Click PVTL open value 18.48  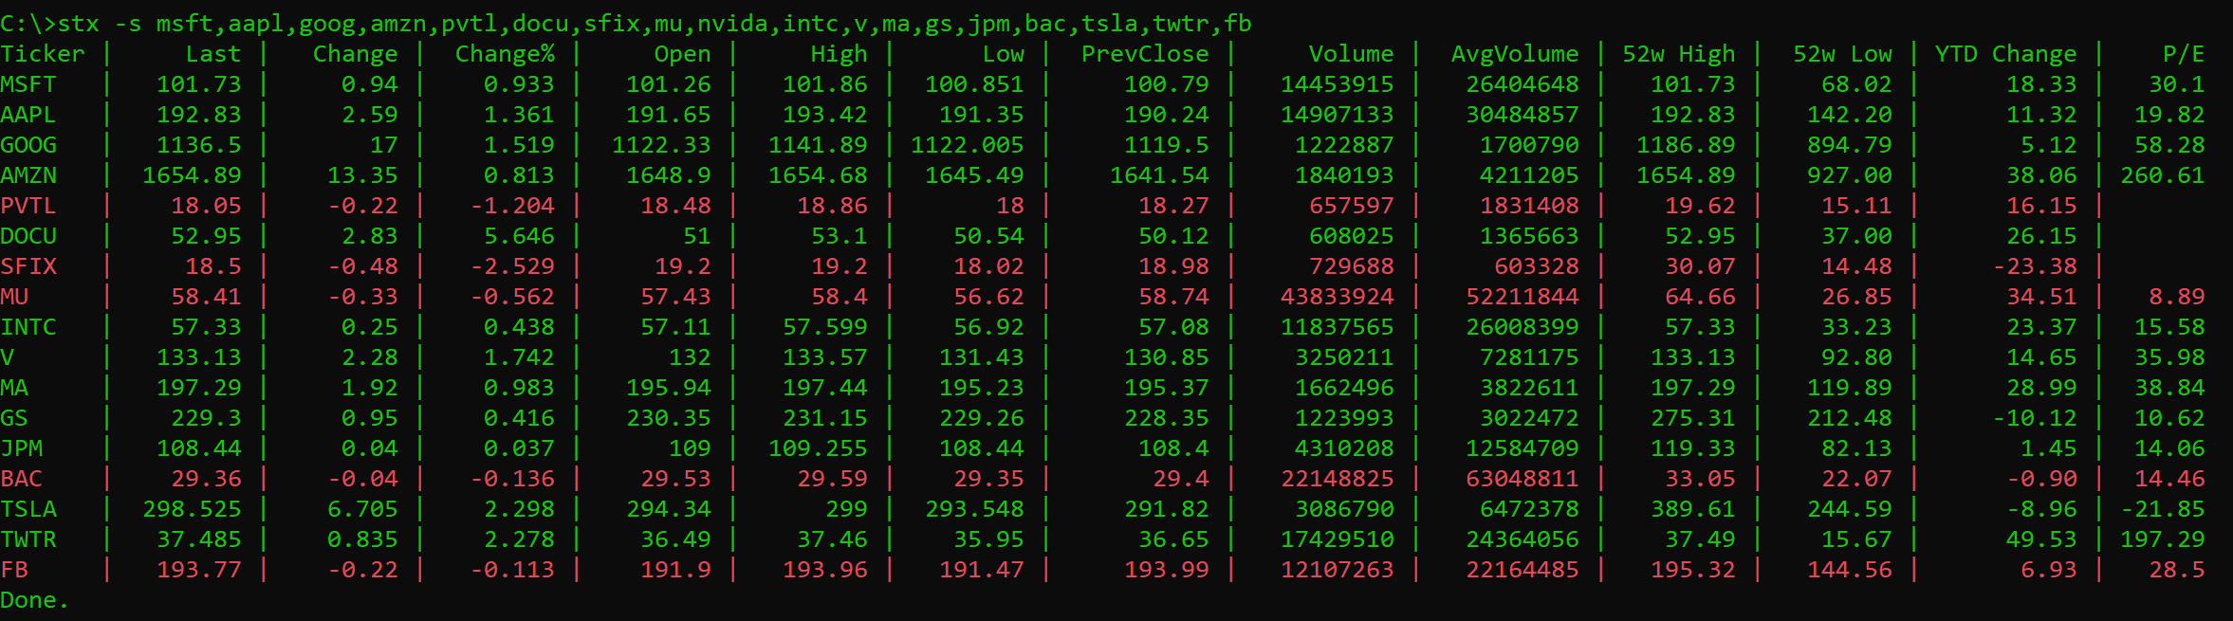pos(675,206)
